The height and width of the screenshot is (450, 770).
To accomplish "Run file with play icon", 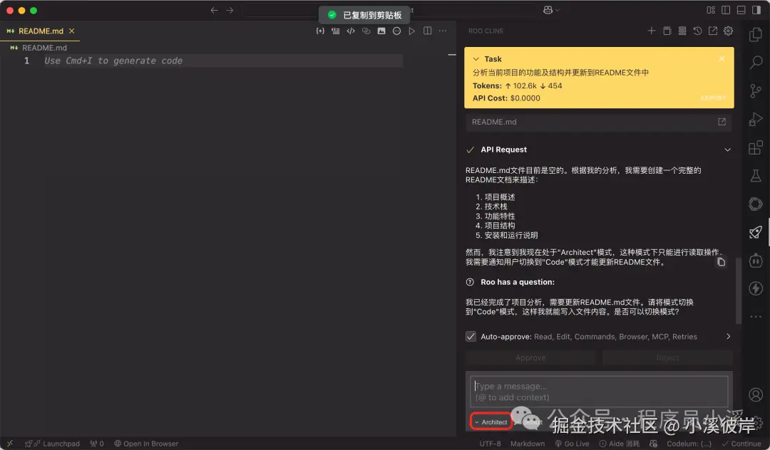I will coord(412,31).
